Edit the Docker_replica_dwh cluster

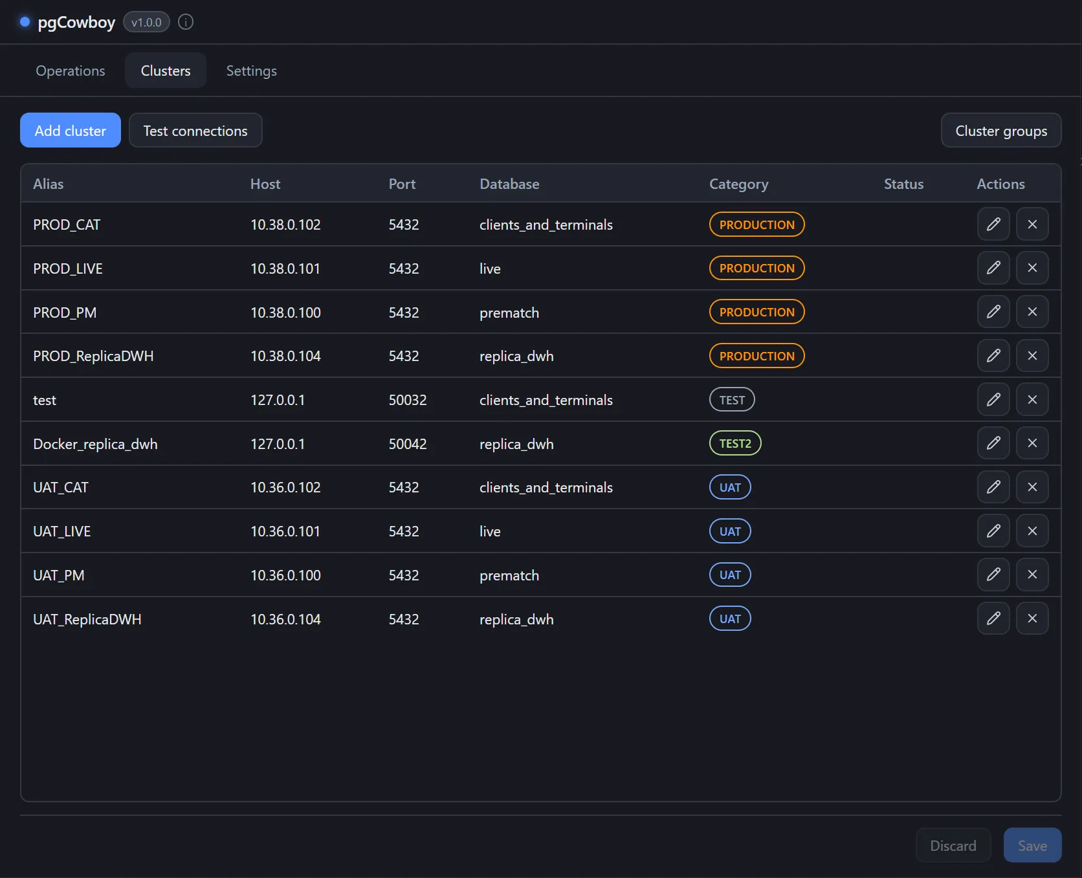tap(993, 443)
